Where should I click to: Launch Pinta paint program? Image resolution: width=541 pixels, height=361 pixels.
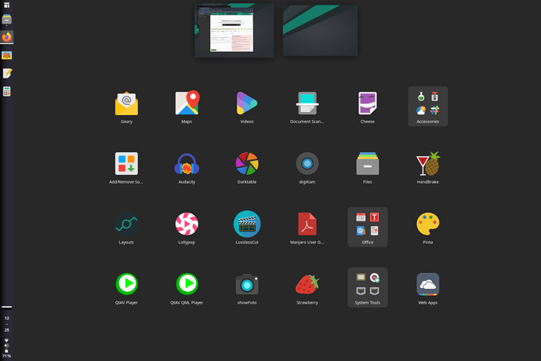coord(428,228)
